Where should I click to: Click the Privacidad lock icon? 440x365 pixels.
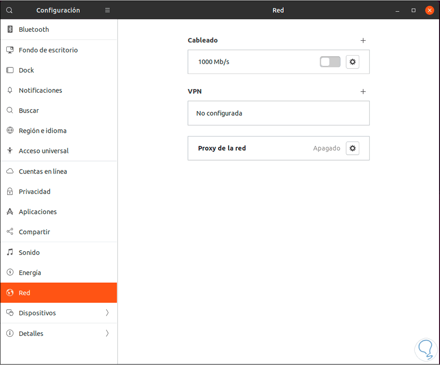coord(10,191)
